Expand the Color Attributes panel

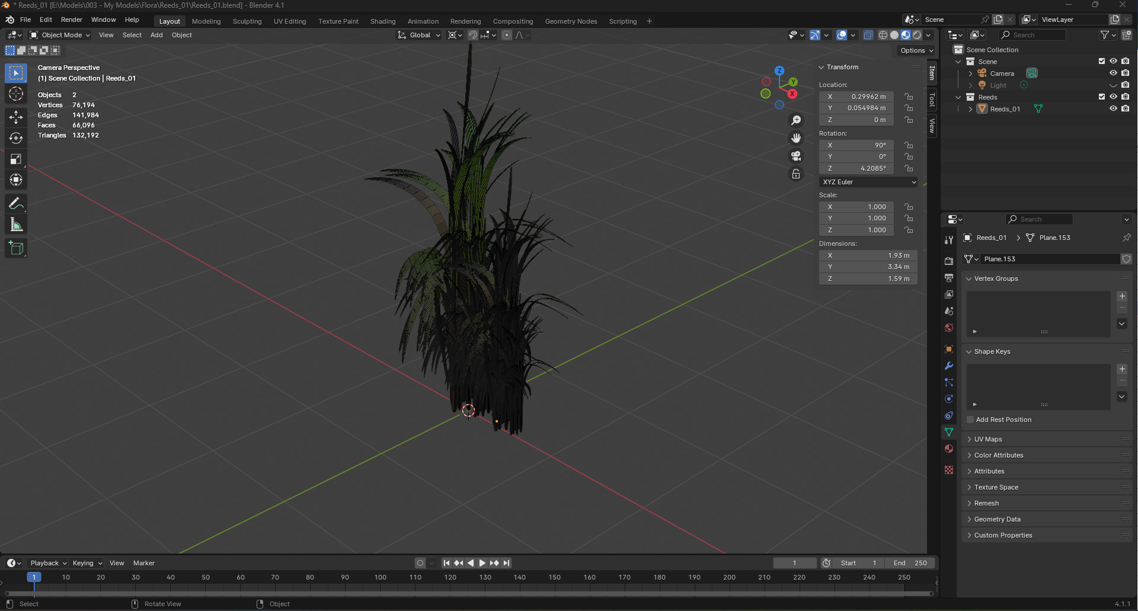[999, 455]
